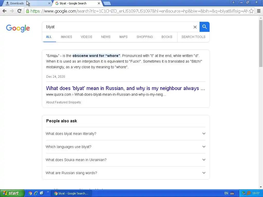The height and width of the screenshot is (197, 263).
Task: Click the magnifier tray icon
Action: (x=249, y=193)
